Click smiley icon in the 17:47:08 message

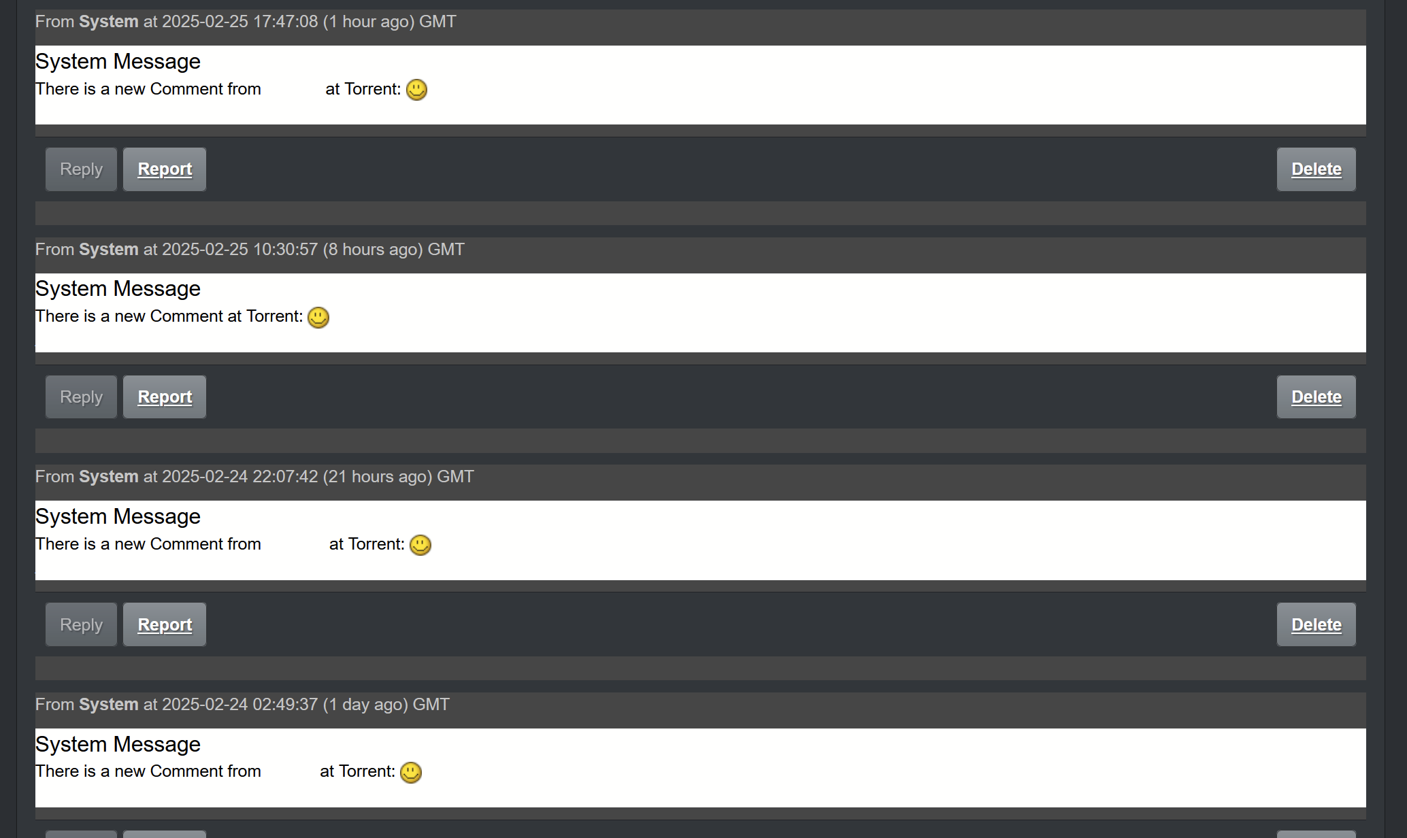[x=416, y=90]
